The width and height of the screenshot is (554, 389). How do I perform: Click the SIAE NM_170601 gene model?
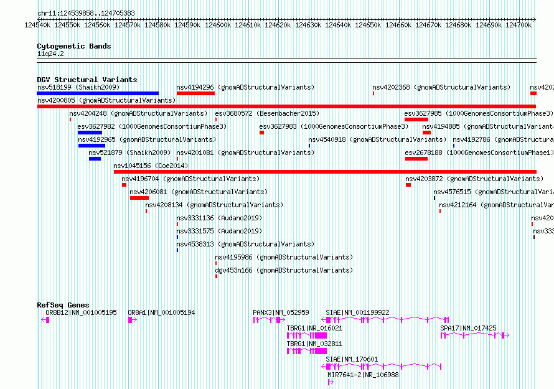tap(381, 367)
